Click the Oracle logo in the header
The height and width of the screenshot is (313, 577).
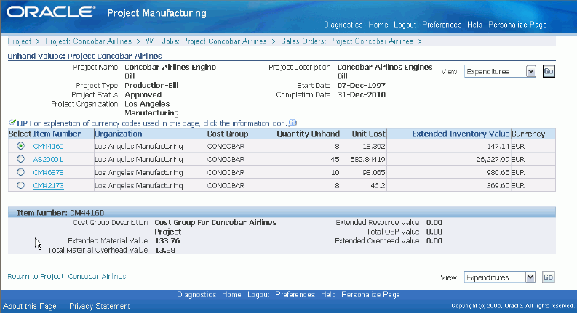point(51,12)
